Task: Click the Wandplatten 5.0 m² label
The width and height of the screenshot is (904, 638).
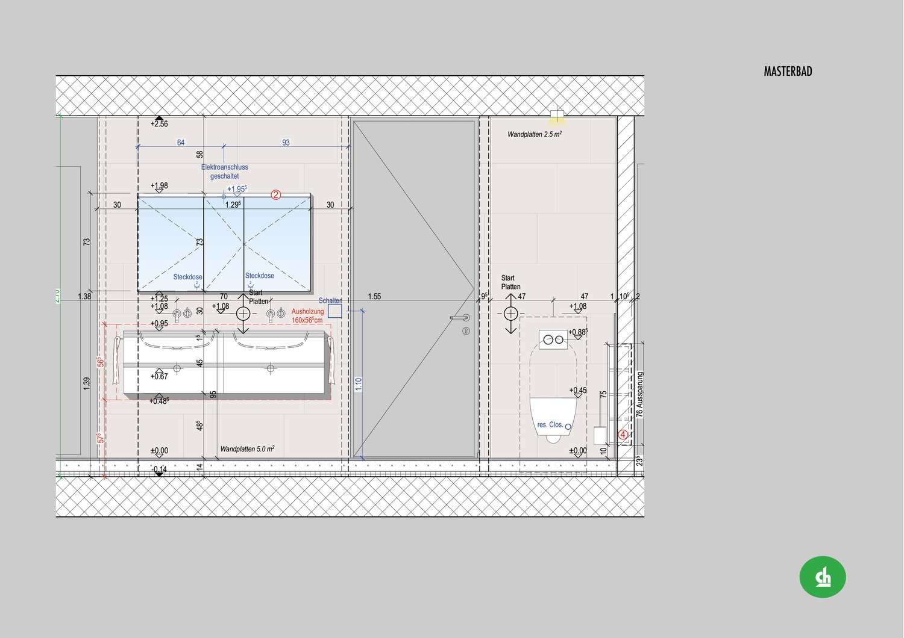Action: pos(247,448)
